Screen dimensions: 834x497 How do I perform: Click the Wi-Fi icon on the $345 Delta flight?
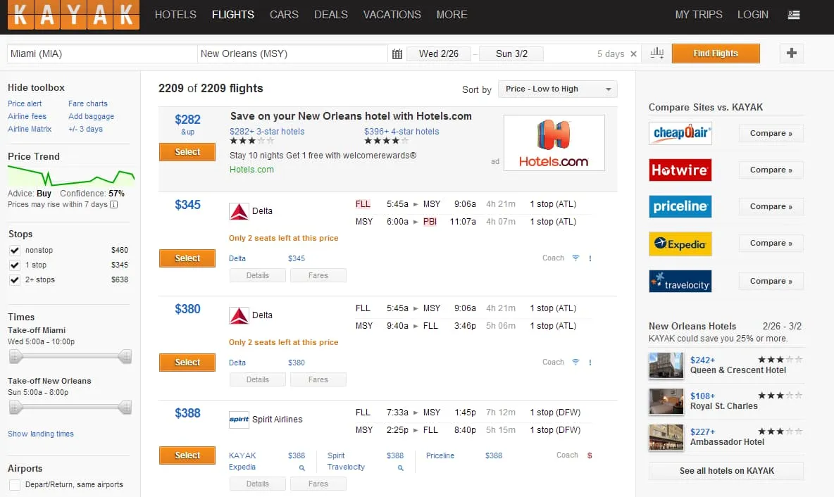pos(576,258)
